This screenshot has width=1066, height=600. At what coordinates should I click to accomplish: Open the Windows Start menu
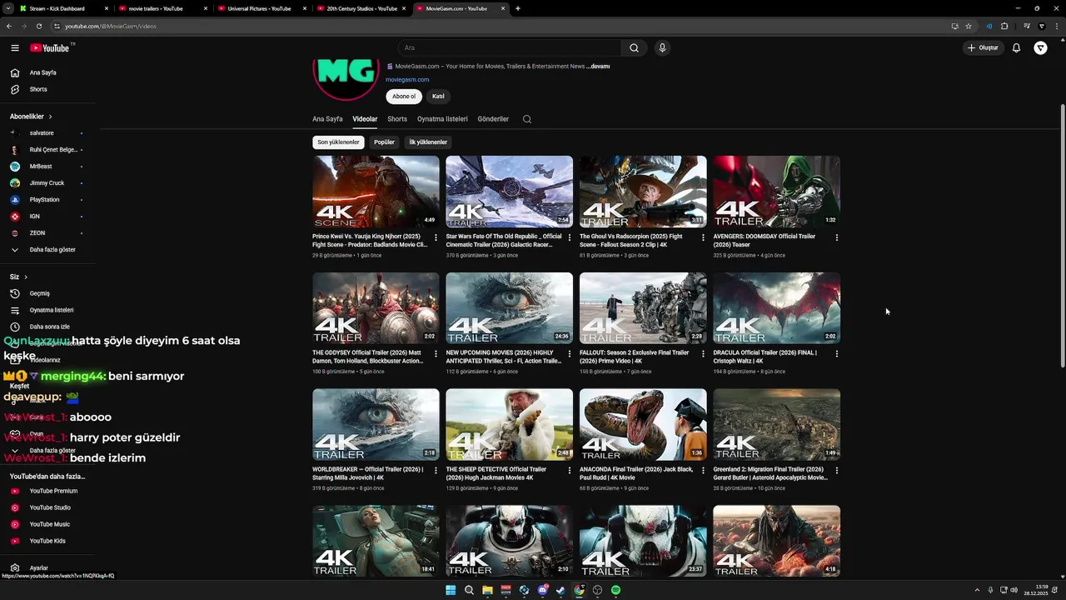[451, 590]
